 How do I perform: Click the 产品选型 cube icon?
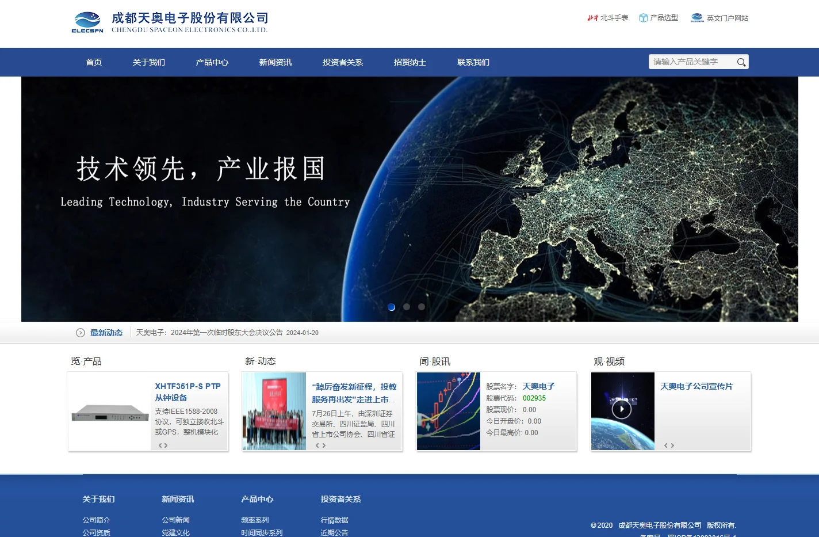644,18
